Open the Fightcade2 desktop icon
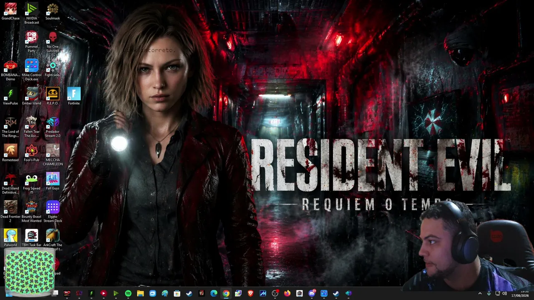This screenshot has height=300, width=534. 53,68
